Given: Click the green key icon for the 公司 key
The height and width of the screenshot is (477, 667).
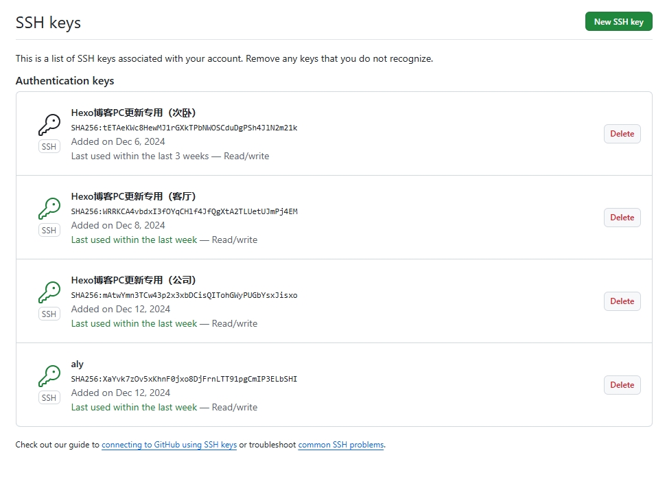Looking at the screenshot, I should [x=49, y=292].
